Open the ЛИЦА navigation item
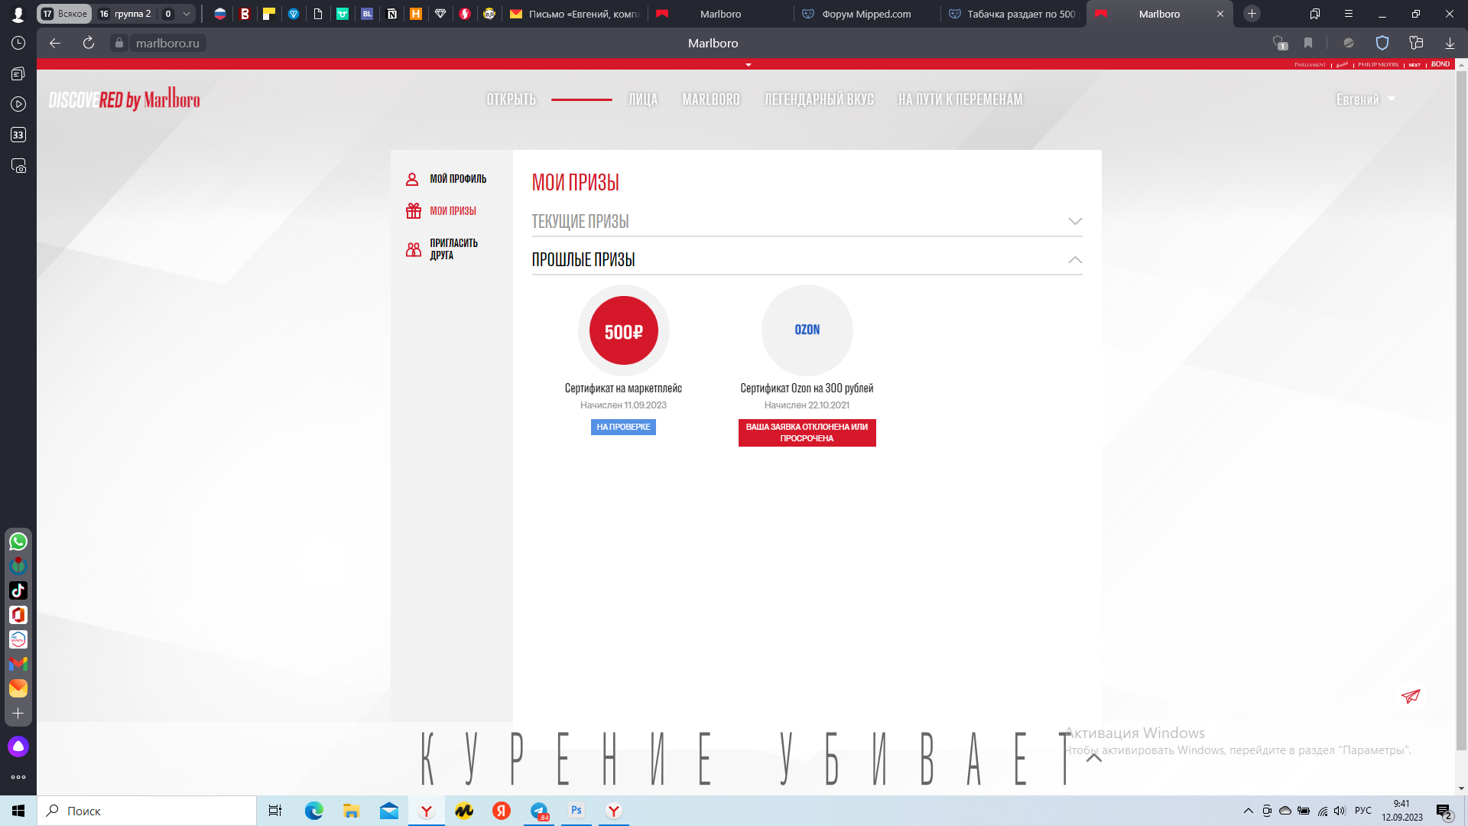The height and width of the screenshot is (826, 1468). click(x=643, y=99)
